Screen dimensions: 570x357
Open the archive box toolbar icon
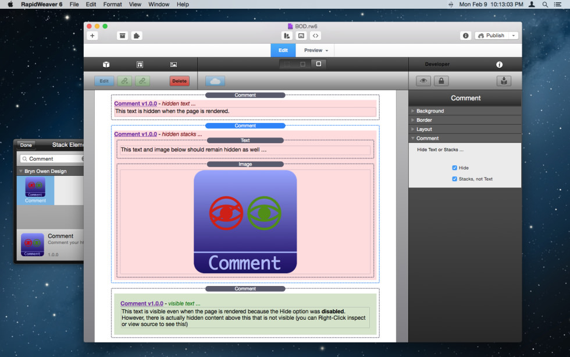123,36
